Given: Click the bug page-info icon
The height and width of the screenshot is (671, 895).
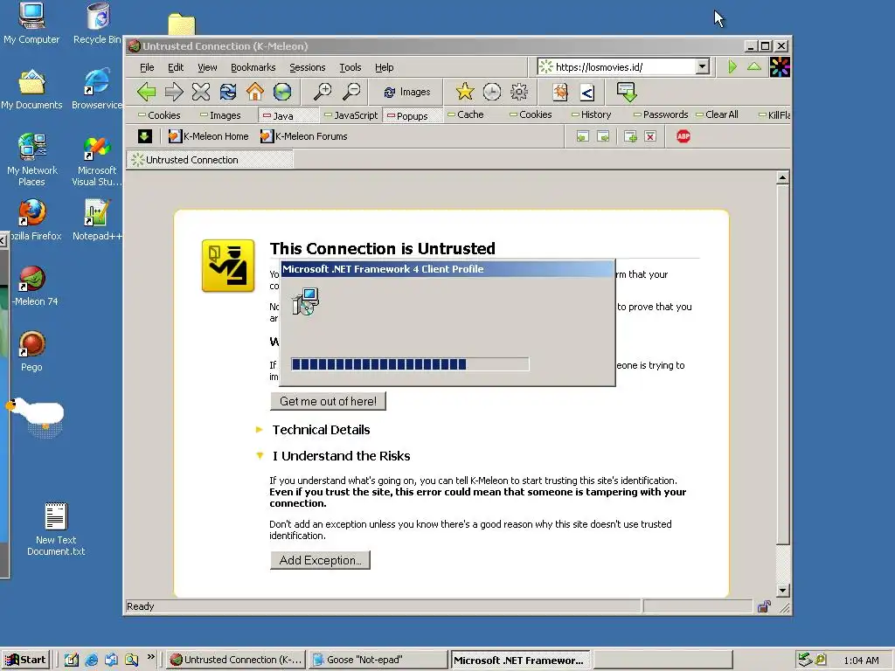Looking at the screenshot, I should pos(560,91).
